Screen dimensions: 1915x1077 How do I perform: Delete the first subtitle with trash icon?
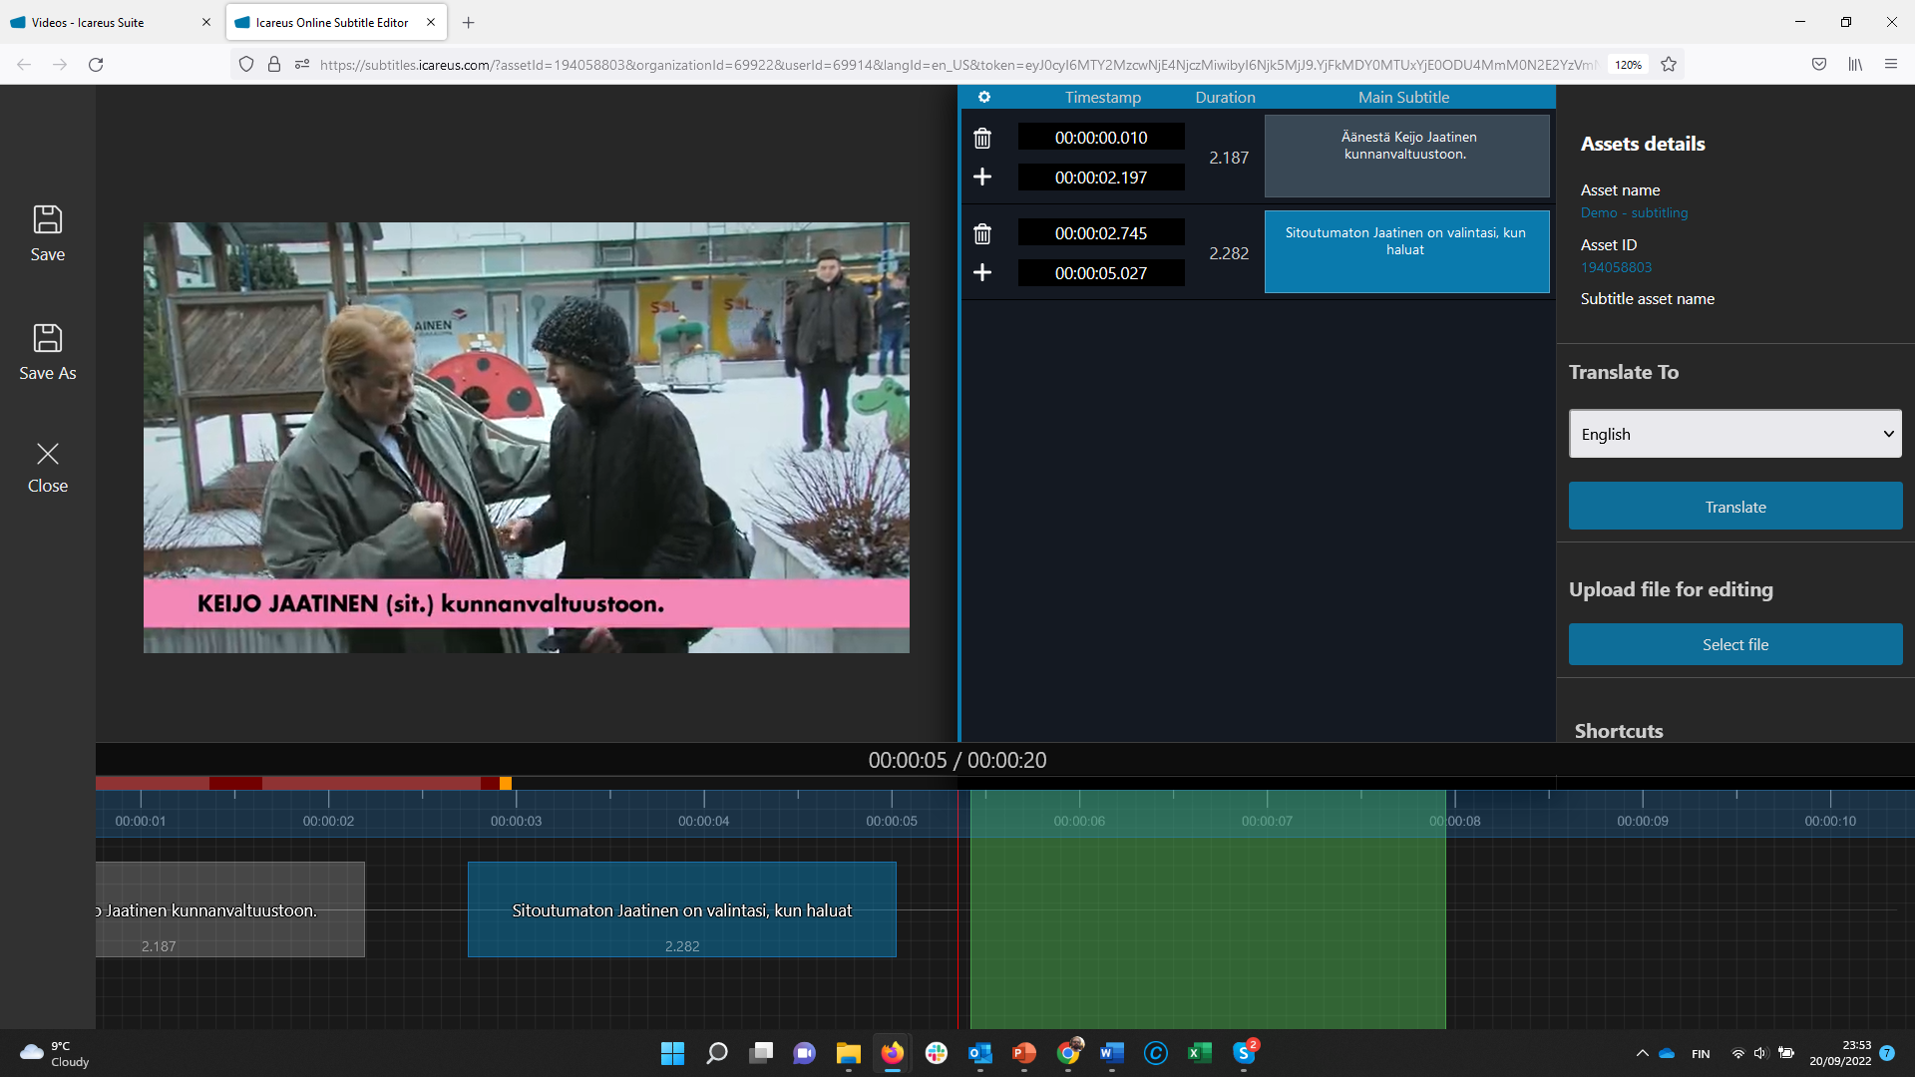(982, 139)
